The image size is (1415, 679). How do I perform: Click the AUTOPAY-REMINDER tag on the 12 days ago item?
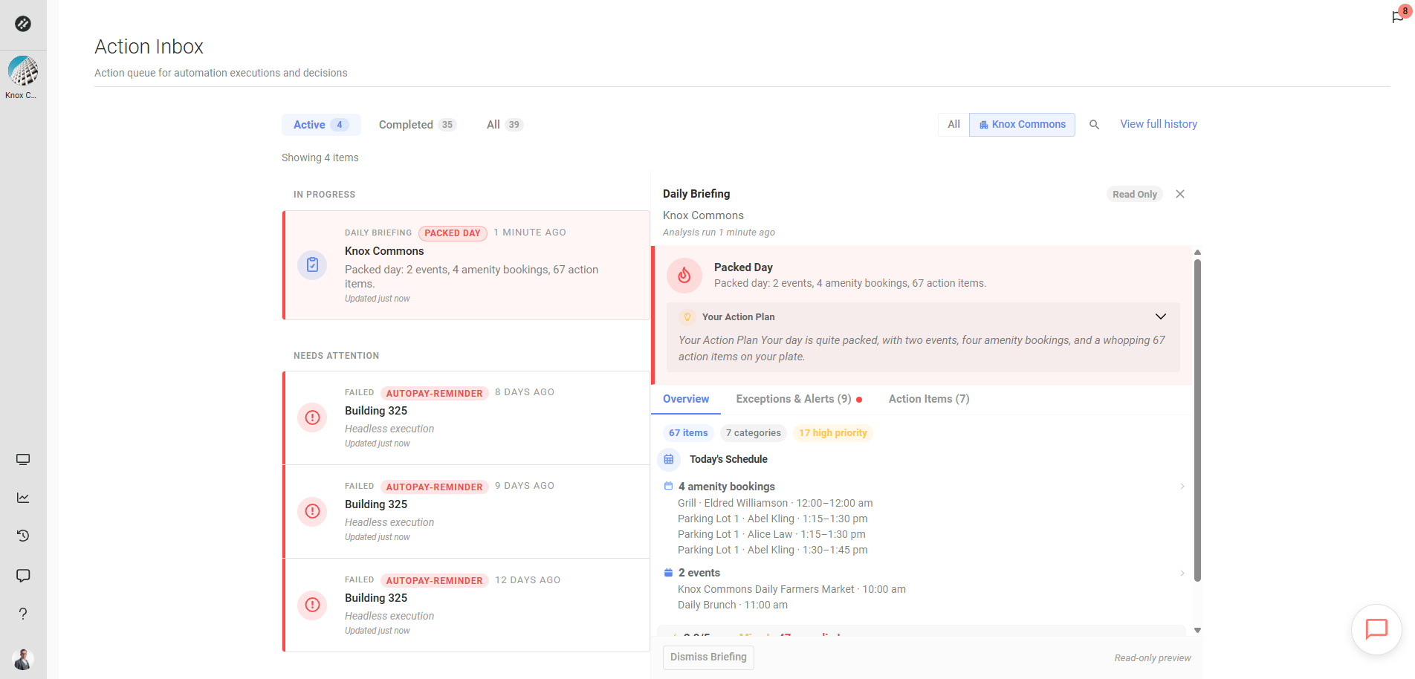click(435, 581)
